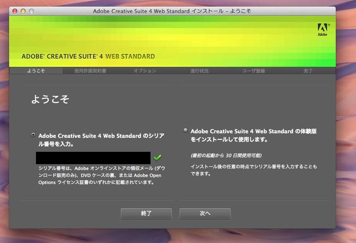Image resolution: width=356 pixels, height=243 pixels.
Task: Close the installer window with red button
Action: [15, 11]
